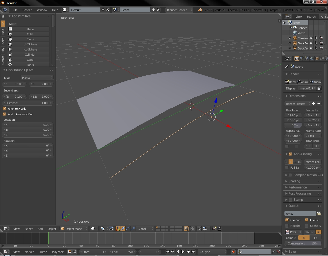The height and width of the screenshot is (256, 328).
Task: Open the Render menu
Action: pos(27,10)
